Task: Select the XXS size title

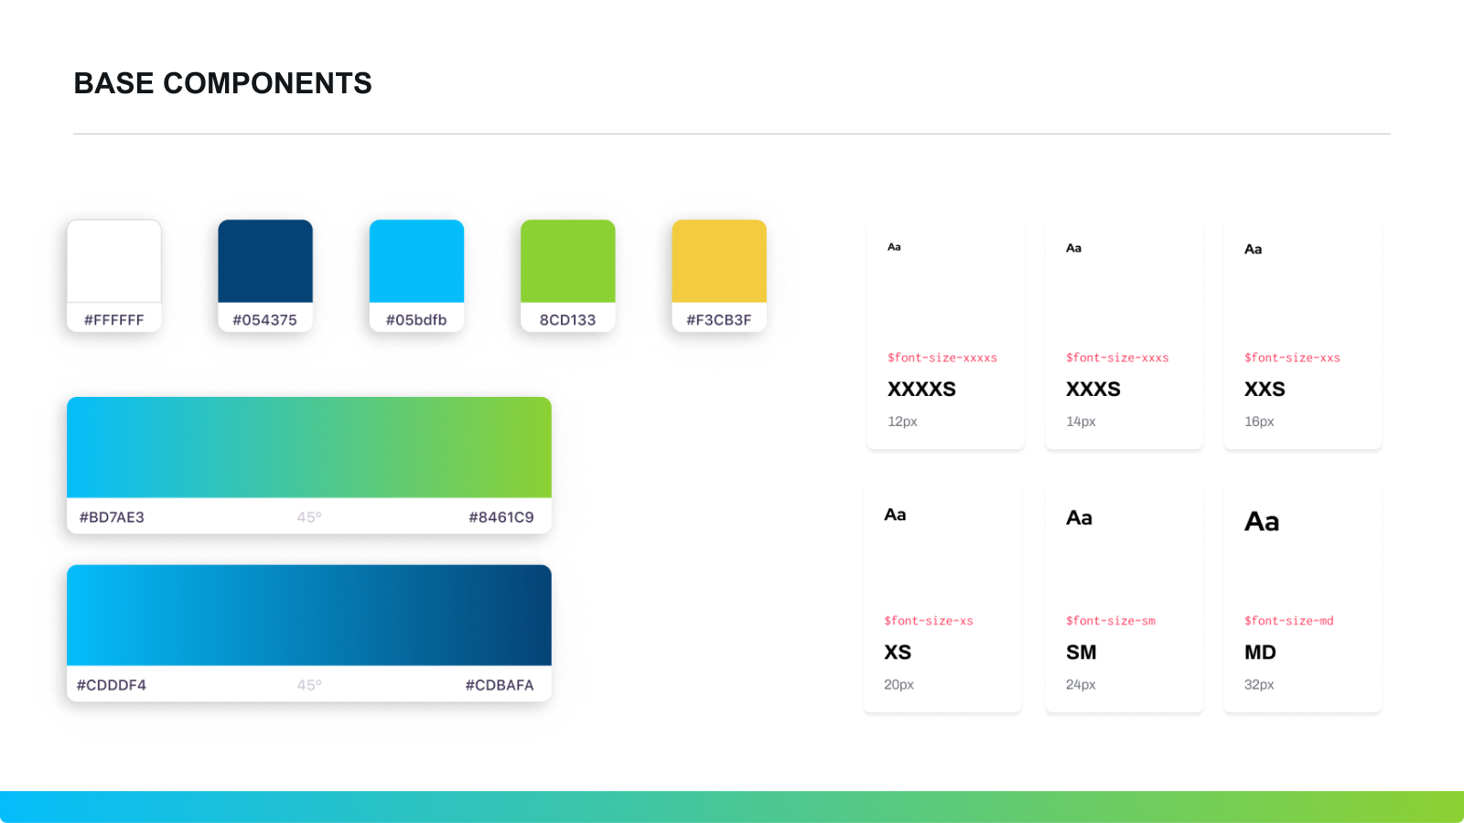Action: tap(1265, 390)
